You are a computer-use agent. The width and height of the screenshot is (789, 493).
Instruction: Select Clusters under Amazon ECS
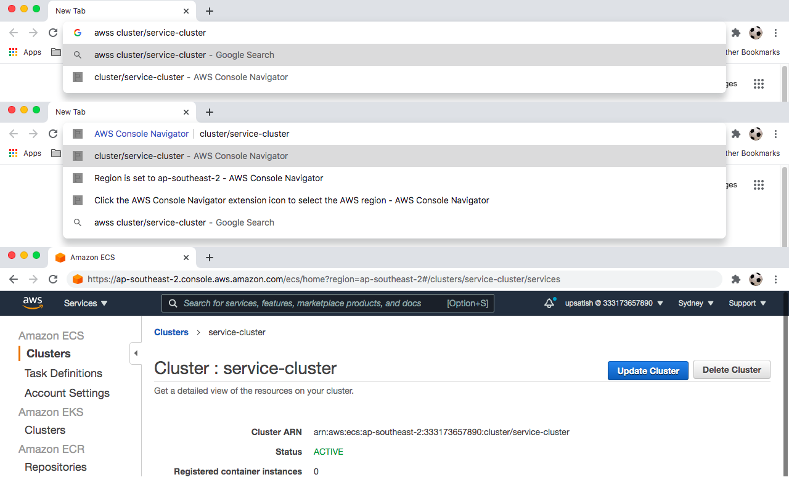[48, 354]
